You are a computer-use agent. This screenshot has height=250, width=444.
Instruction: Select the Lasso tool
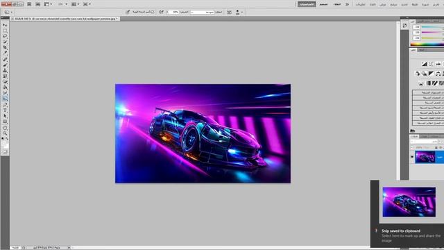[5, 36]
